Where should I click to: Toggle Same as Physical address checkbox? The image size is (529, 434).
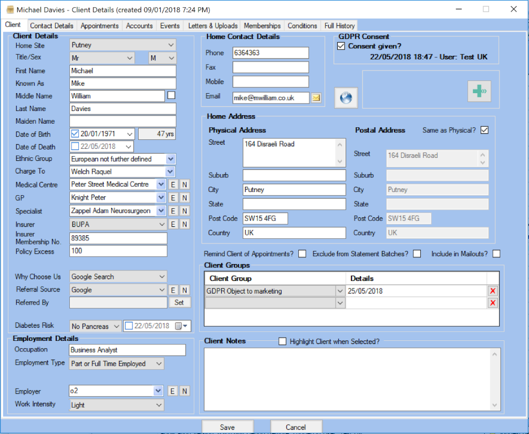(484, 130)
